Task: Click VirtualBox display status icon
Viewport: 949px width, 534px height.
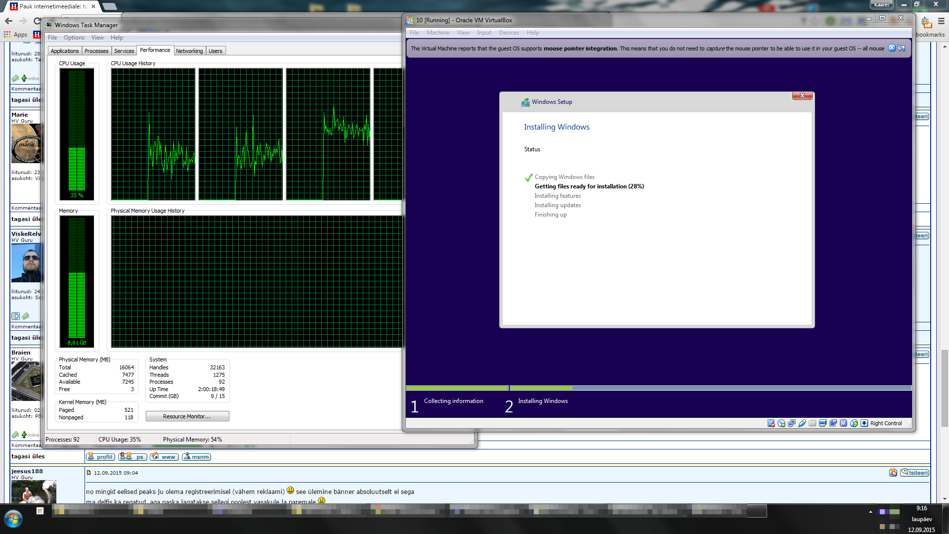Action: (823, 423)
